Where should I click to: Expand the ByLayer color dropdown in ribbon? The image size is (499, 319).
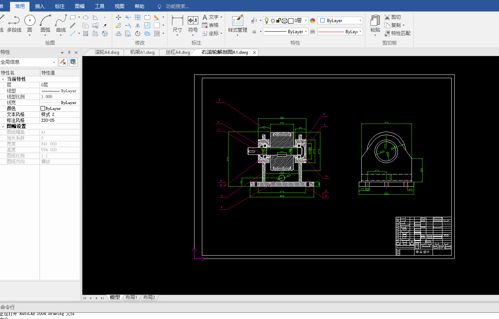(360, 21)
